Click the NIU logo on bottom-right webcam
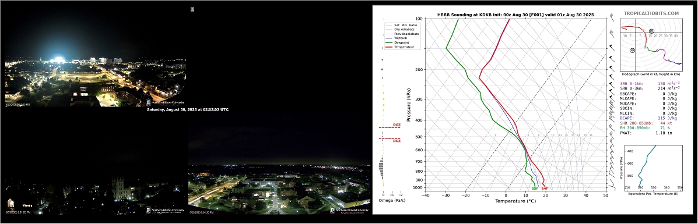The height and width of the screenshot is (224, 698). (349, 210)
